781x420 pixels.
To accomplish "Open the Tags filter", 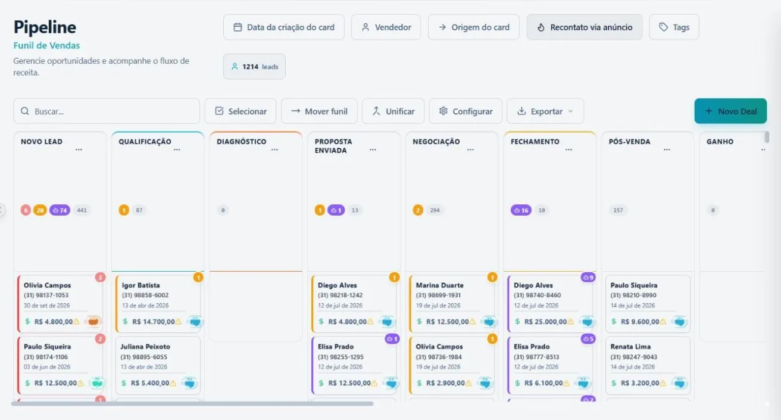I will (x=674, y=27).
